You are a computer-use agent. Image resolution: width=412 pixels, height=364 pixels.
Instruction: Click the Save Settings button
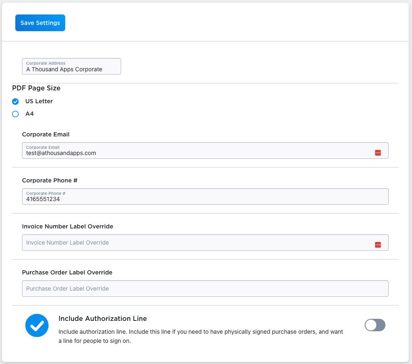40,23
